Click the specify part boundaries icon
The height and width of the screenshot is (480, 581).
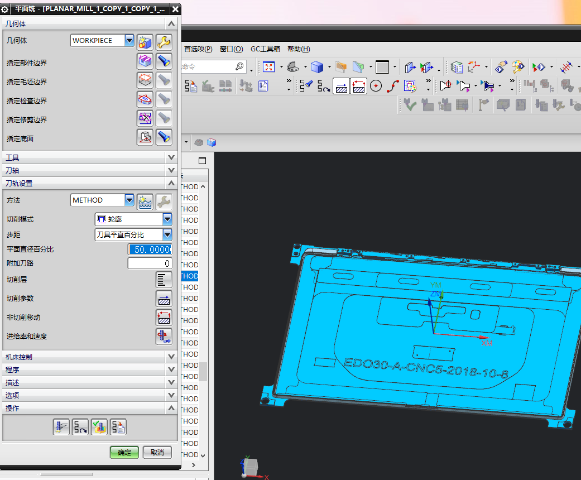(x=145, y=61)
